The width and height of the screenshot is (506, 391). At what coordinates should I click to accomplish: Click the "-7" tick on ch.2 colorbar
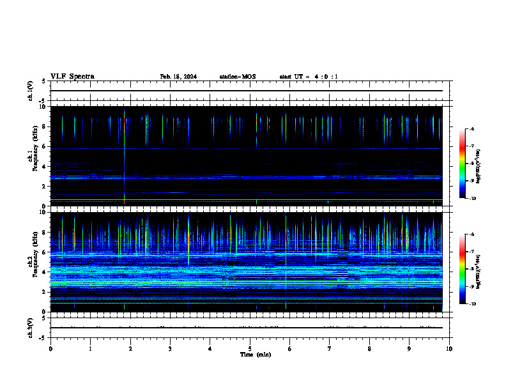click(x=471, y=252)
